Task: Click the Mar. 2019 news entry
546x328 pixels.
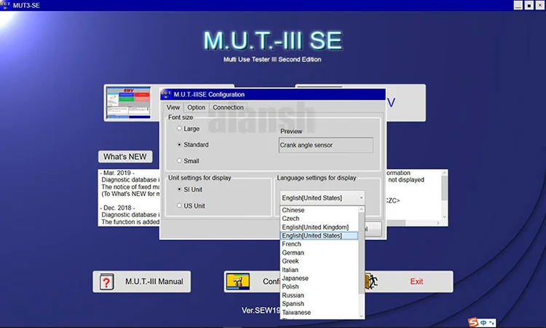Action: coord(117,173)
